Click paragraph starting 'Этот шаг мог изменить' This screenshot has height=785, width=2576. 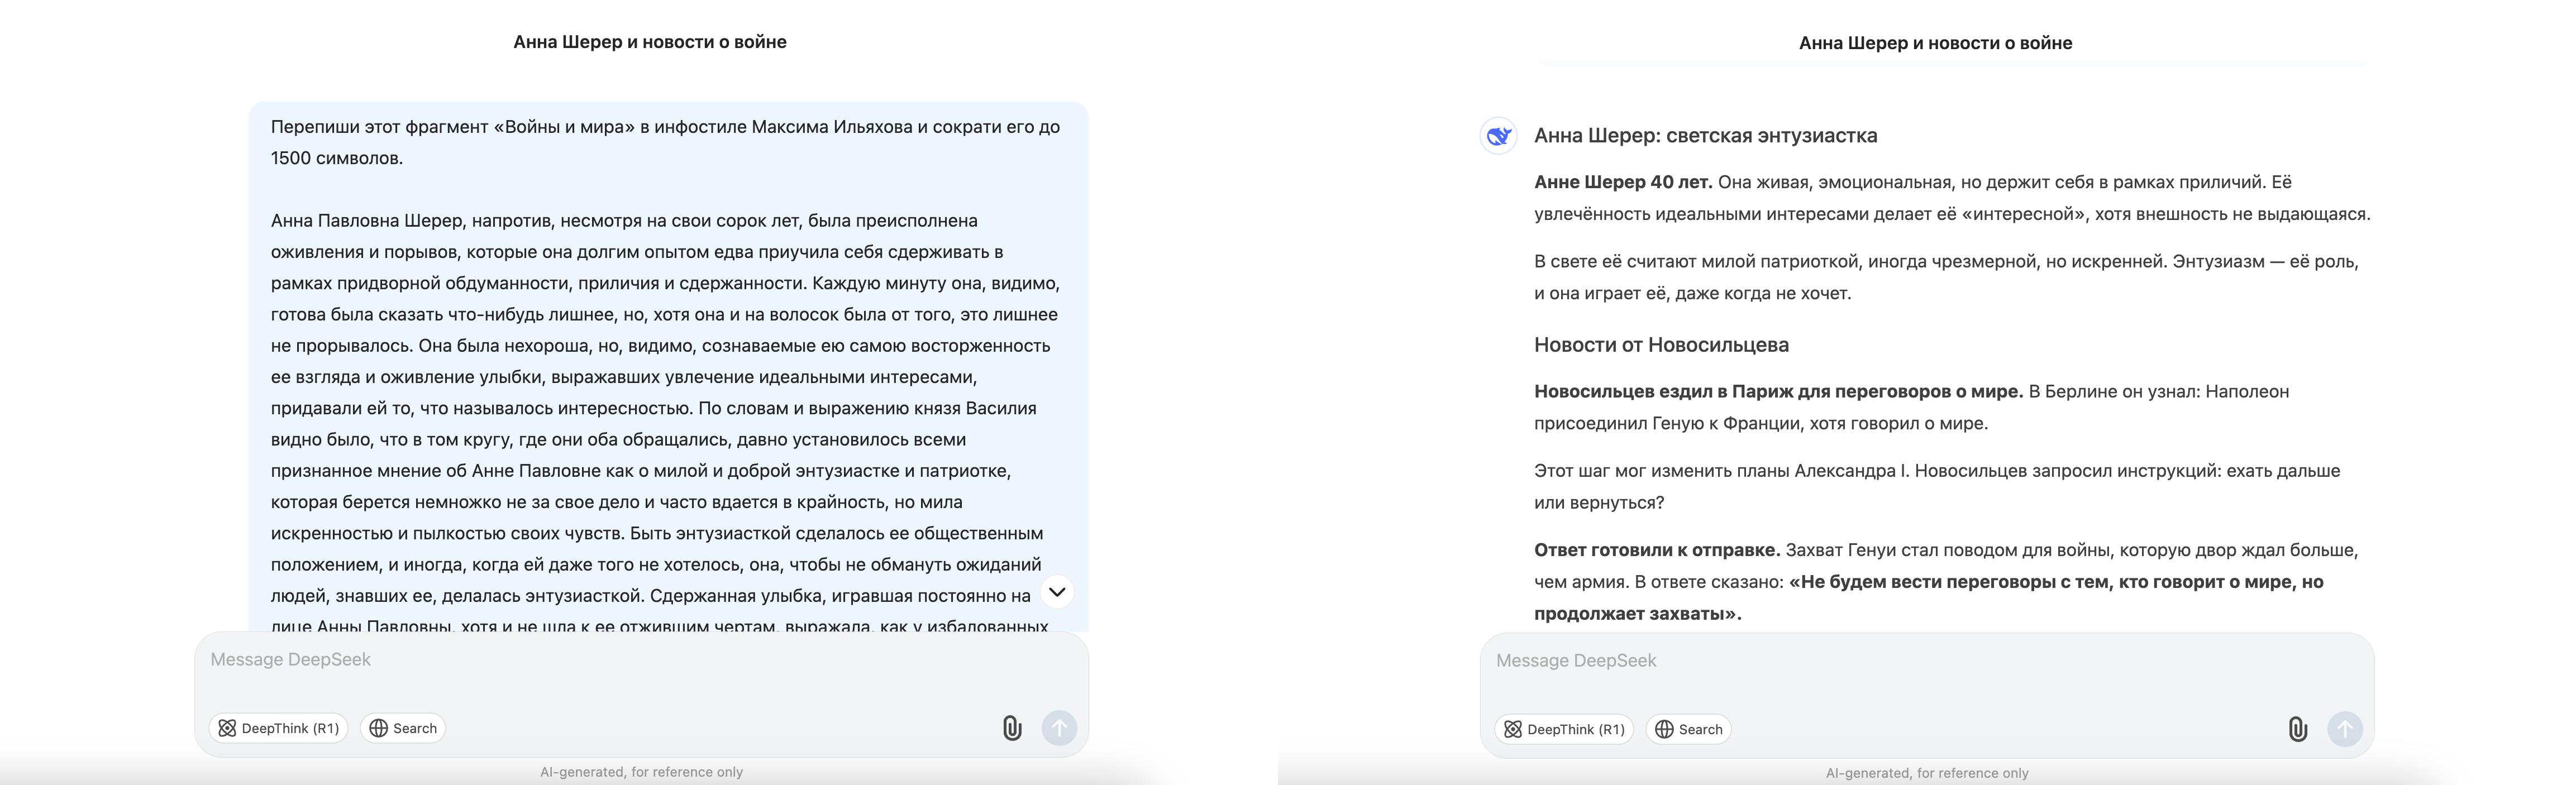click(1937, 486)
